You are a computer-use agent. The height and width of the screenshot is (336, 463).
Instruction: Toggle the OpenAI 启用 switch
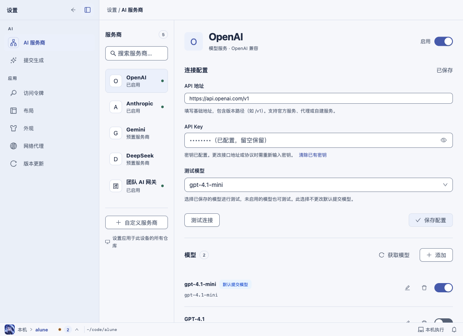tap(443, 42)
